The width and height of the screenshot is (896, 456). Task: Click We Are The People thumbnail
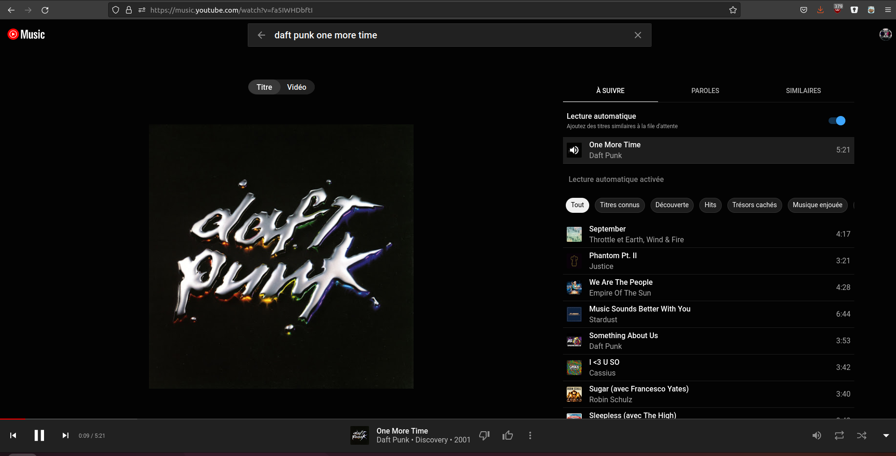click(574, 288)
